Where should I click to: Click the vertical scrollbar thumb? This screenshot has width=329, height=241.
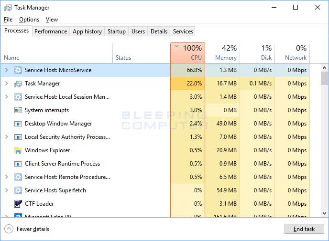(324, 78)
